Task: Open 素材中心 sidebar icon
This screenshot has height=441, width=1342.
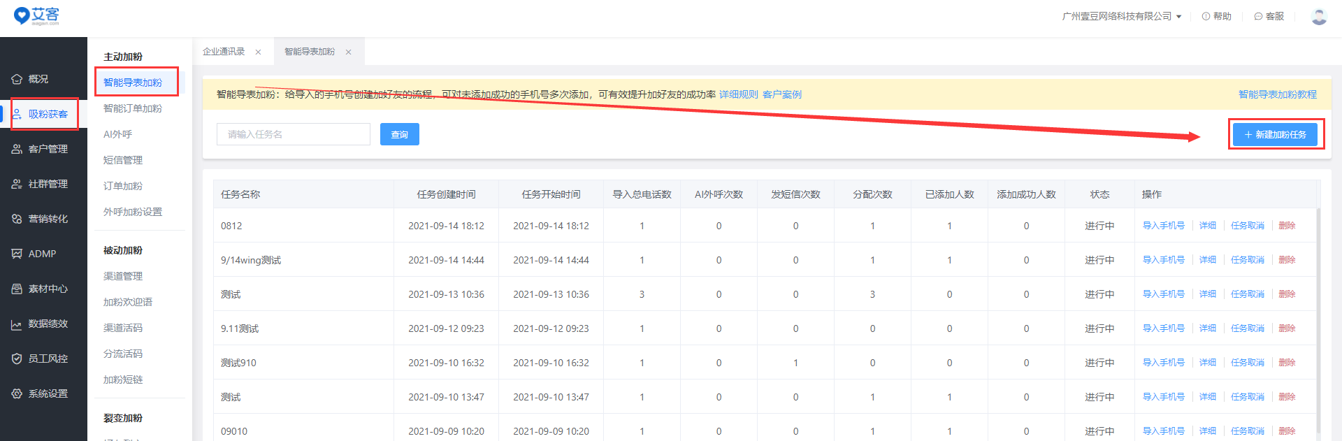Action: (x=17, y=289)
